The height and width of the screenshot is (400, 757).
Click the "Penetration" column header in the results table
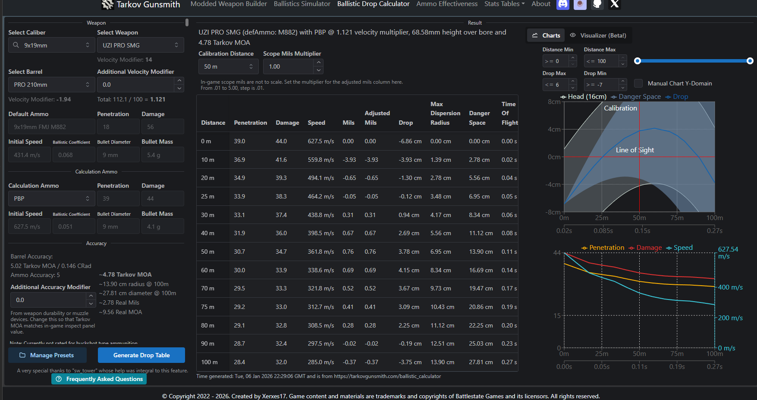pos(251,123)
